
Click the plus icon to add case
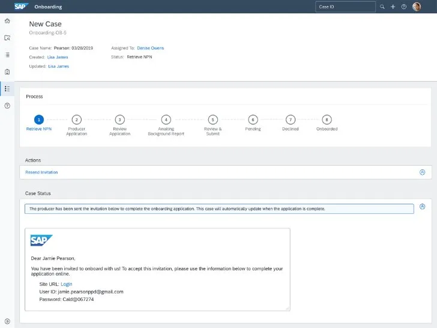tap(393, 7)
